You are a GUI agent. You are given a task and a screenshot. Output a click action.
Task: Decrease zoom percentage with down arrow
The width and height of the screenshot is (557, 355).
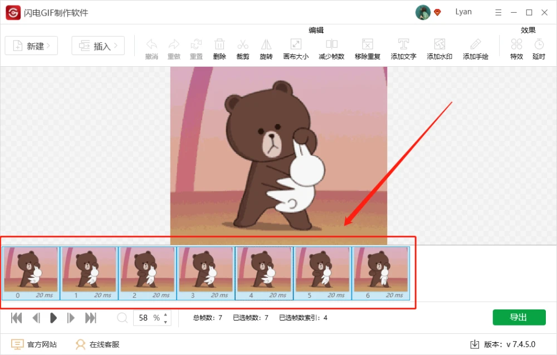coord(165,322)
